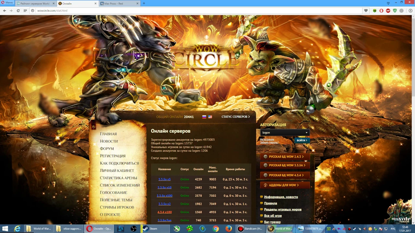Open СПИСОК ИЗМЕНЕНИЙ menu item
The width and height of the screenshot is (415, 233).
click(x=120, y=185)
